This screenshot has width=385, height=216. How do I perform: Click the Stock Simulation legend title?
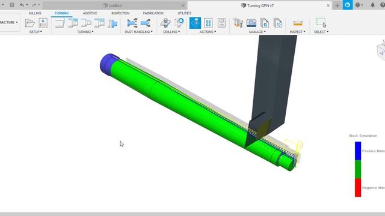click(x=363, y=136)
